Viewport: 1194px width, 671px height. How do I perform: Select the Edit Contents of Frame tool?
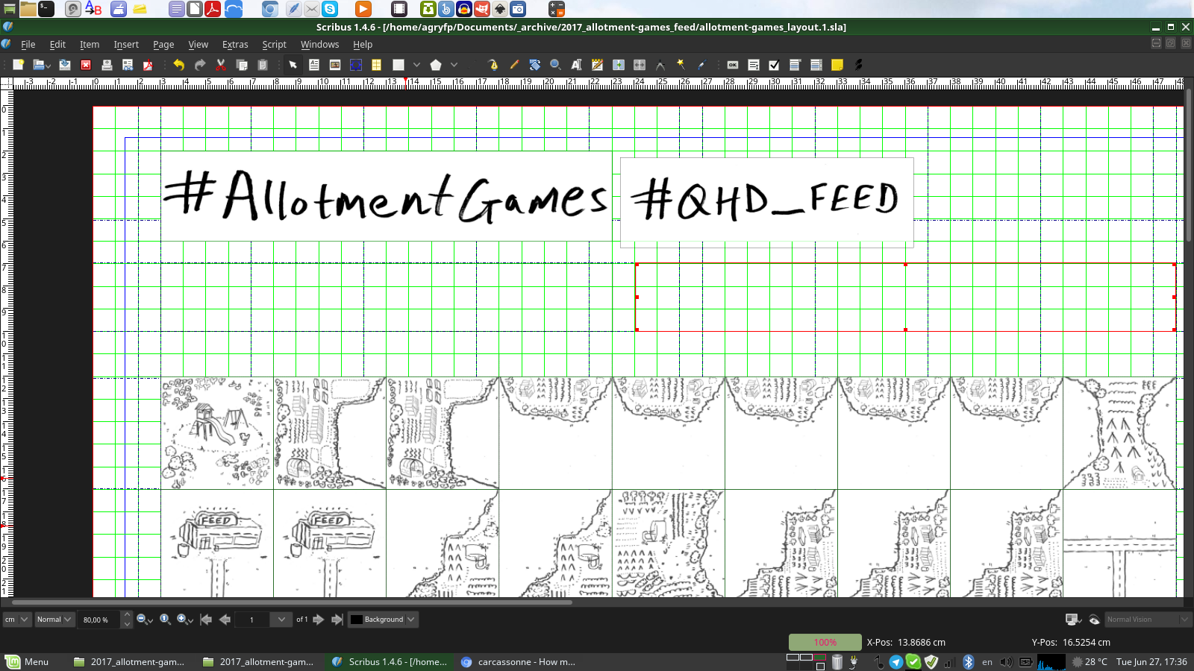(x=576, y=65)
